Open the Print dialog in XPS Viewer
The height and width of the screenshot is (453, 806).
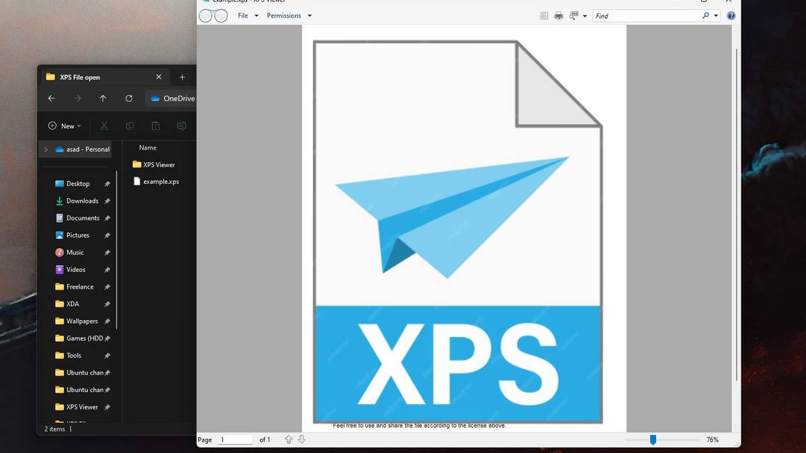coord(558,15)
